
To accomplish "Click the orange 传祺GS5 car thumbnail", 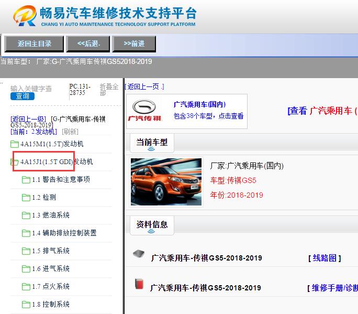I will (x=166, y=182).
